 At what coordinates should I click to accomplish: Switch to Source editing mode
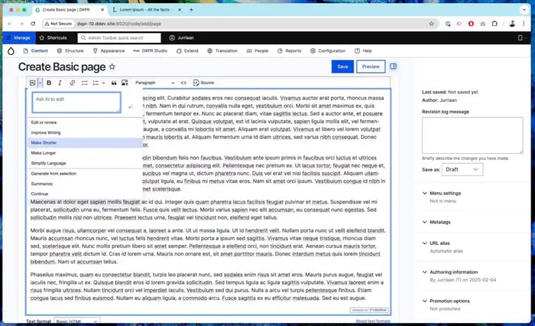[x=204, y=83]
